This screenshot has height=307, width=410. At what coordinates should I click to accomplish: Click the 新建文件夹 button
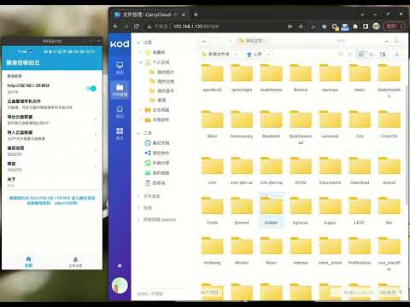[216, 54]
